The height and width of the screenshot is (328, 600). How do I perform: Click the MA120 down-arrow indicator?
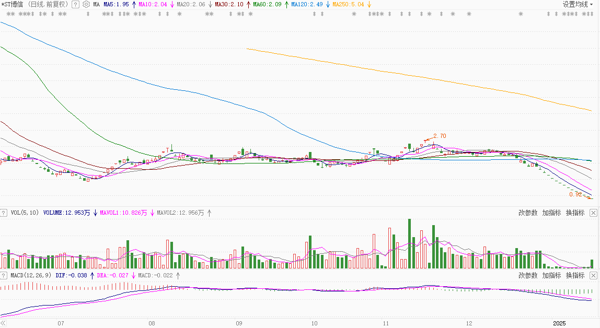[x=328, y=5]
